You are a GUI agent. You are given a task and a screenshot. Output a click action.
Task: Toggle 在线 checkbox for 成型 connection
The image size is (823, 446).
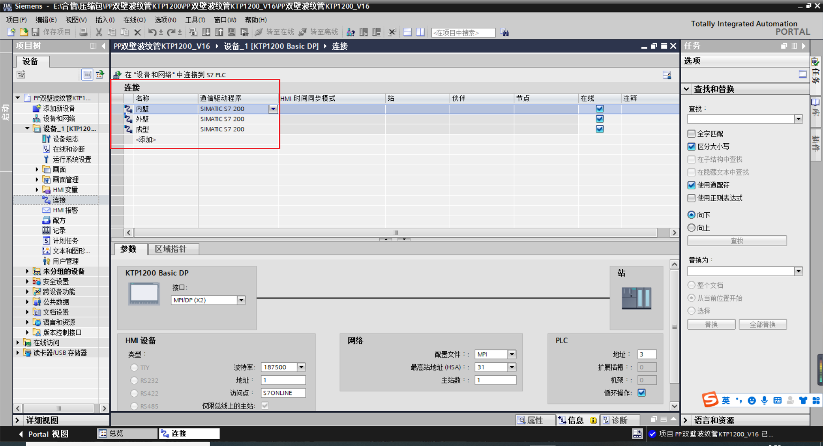coord(600,129)
